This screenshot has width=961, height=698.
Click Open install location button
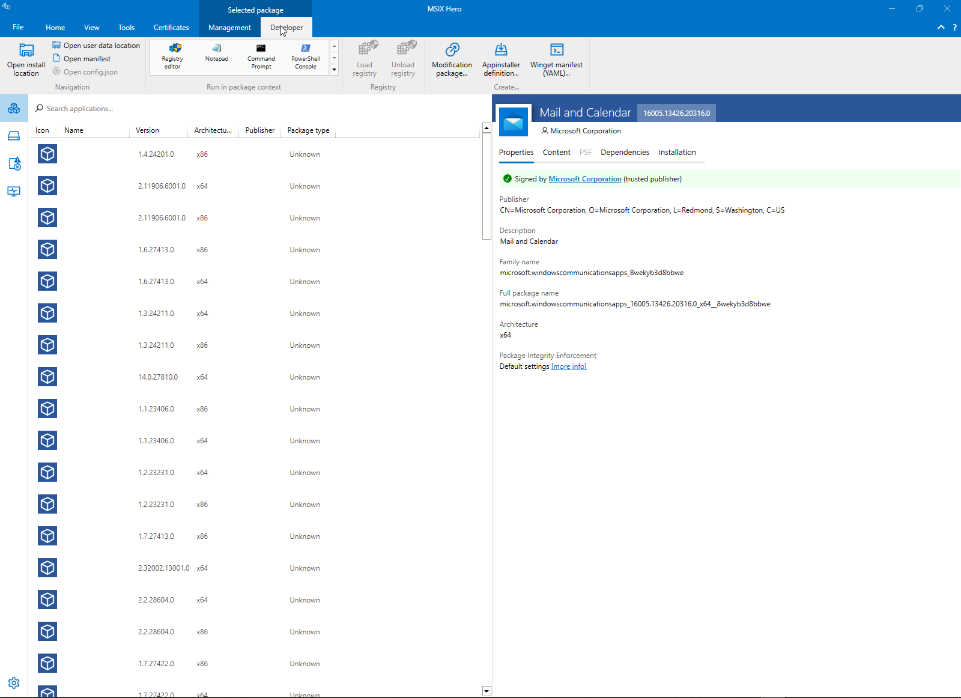point(26,60)
